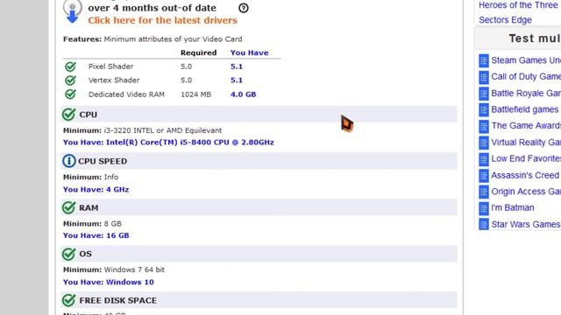The width and height of the screenshot is (561, 315).
Task: Click the list icon beside Call of Duty
Action: [x=484, y=77]
